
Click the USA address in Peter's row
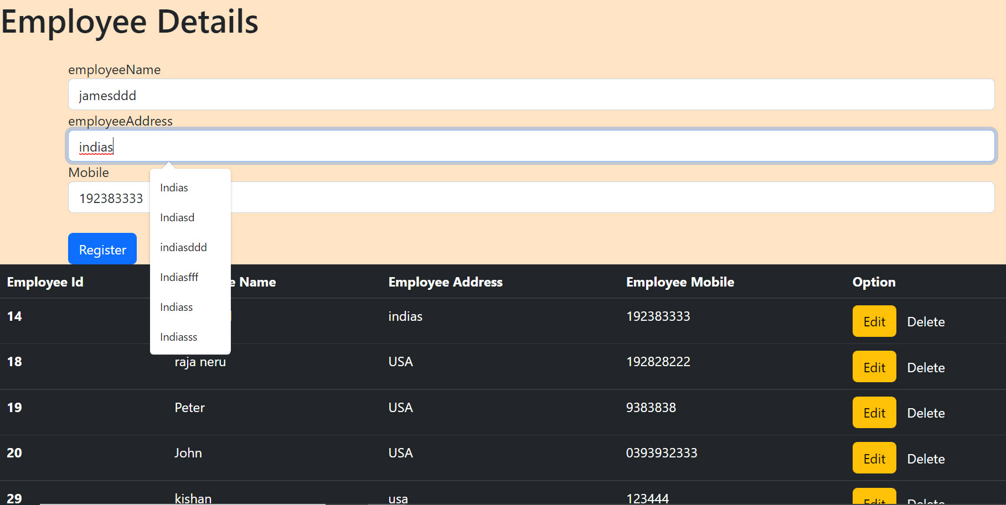pyautogui.click(x=400, y=408)
